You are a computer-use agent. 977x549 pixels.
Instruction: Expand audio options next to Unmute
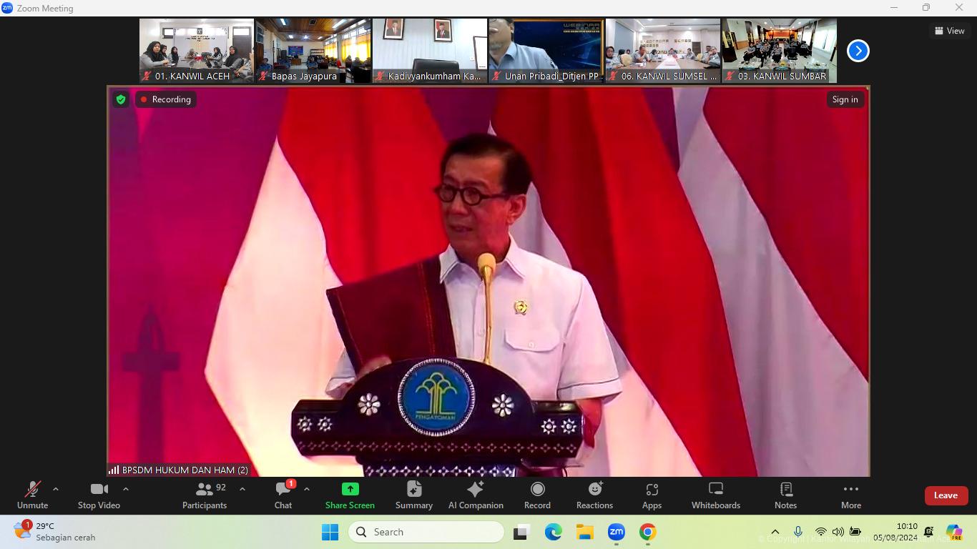coord(56,490)
